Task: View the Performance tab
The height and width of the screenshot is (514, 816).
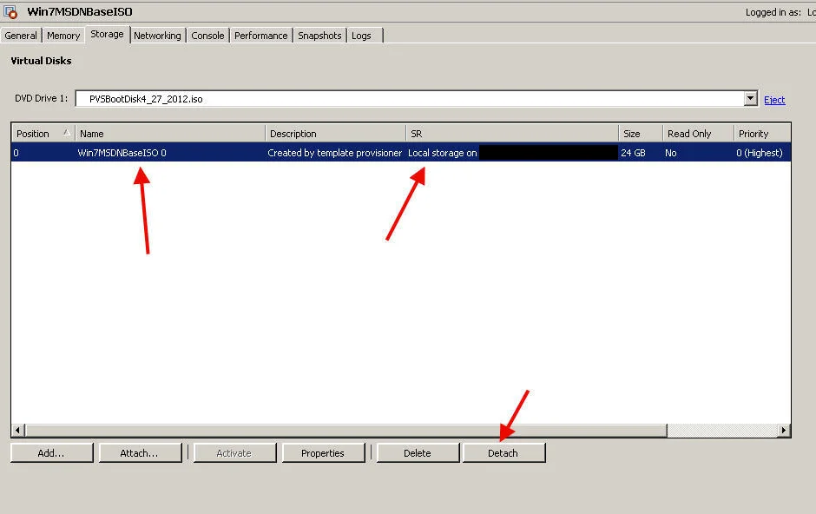Action: coord(260,36)
